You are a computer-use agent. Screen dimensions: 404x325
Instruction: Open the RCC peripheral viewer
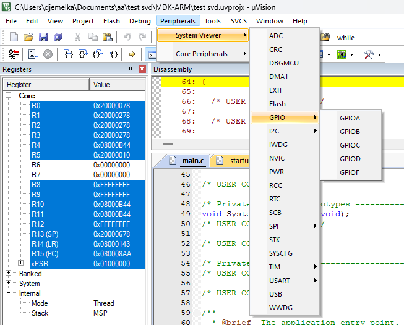[285, 185]
